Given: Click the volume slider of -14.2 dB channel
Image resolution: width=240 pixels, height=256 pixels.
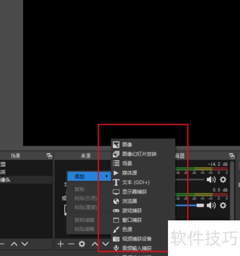Looking at the screenshot, I should click(x=190, y=179).
